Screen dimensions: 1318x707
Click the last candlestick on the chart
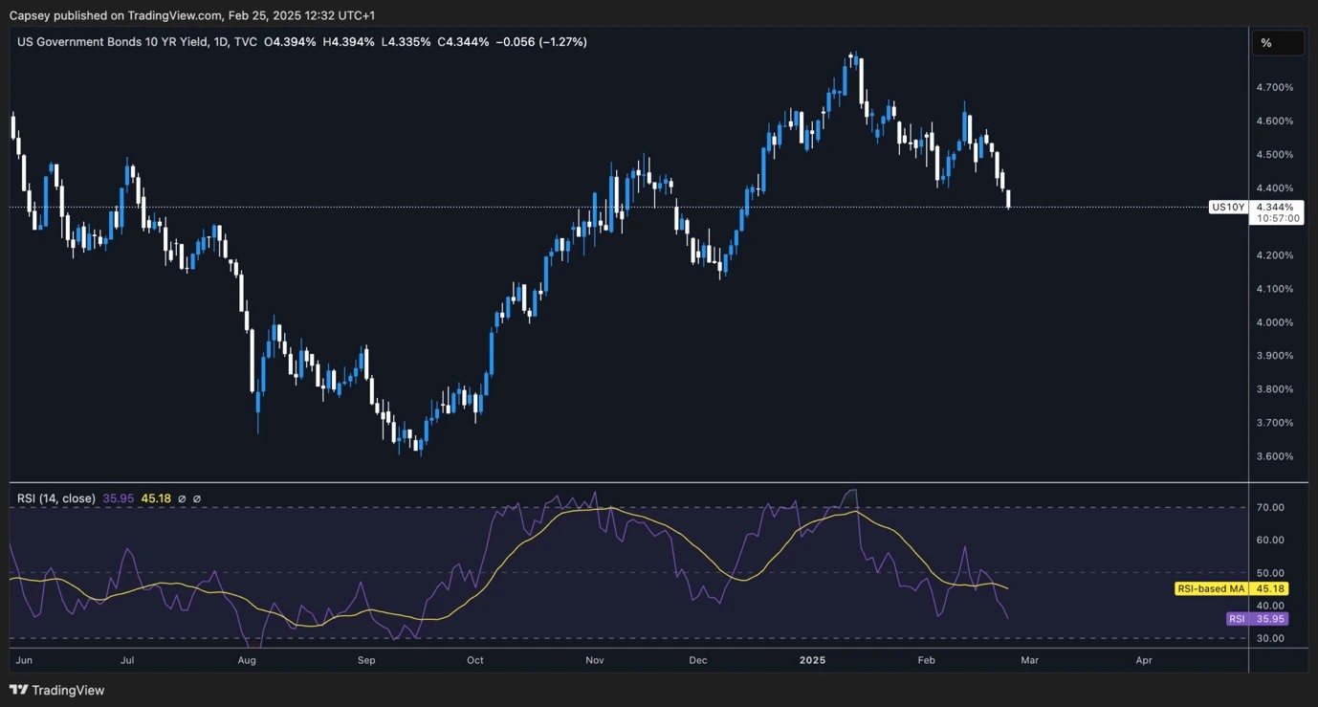click(x=1008, y=199)
